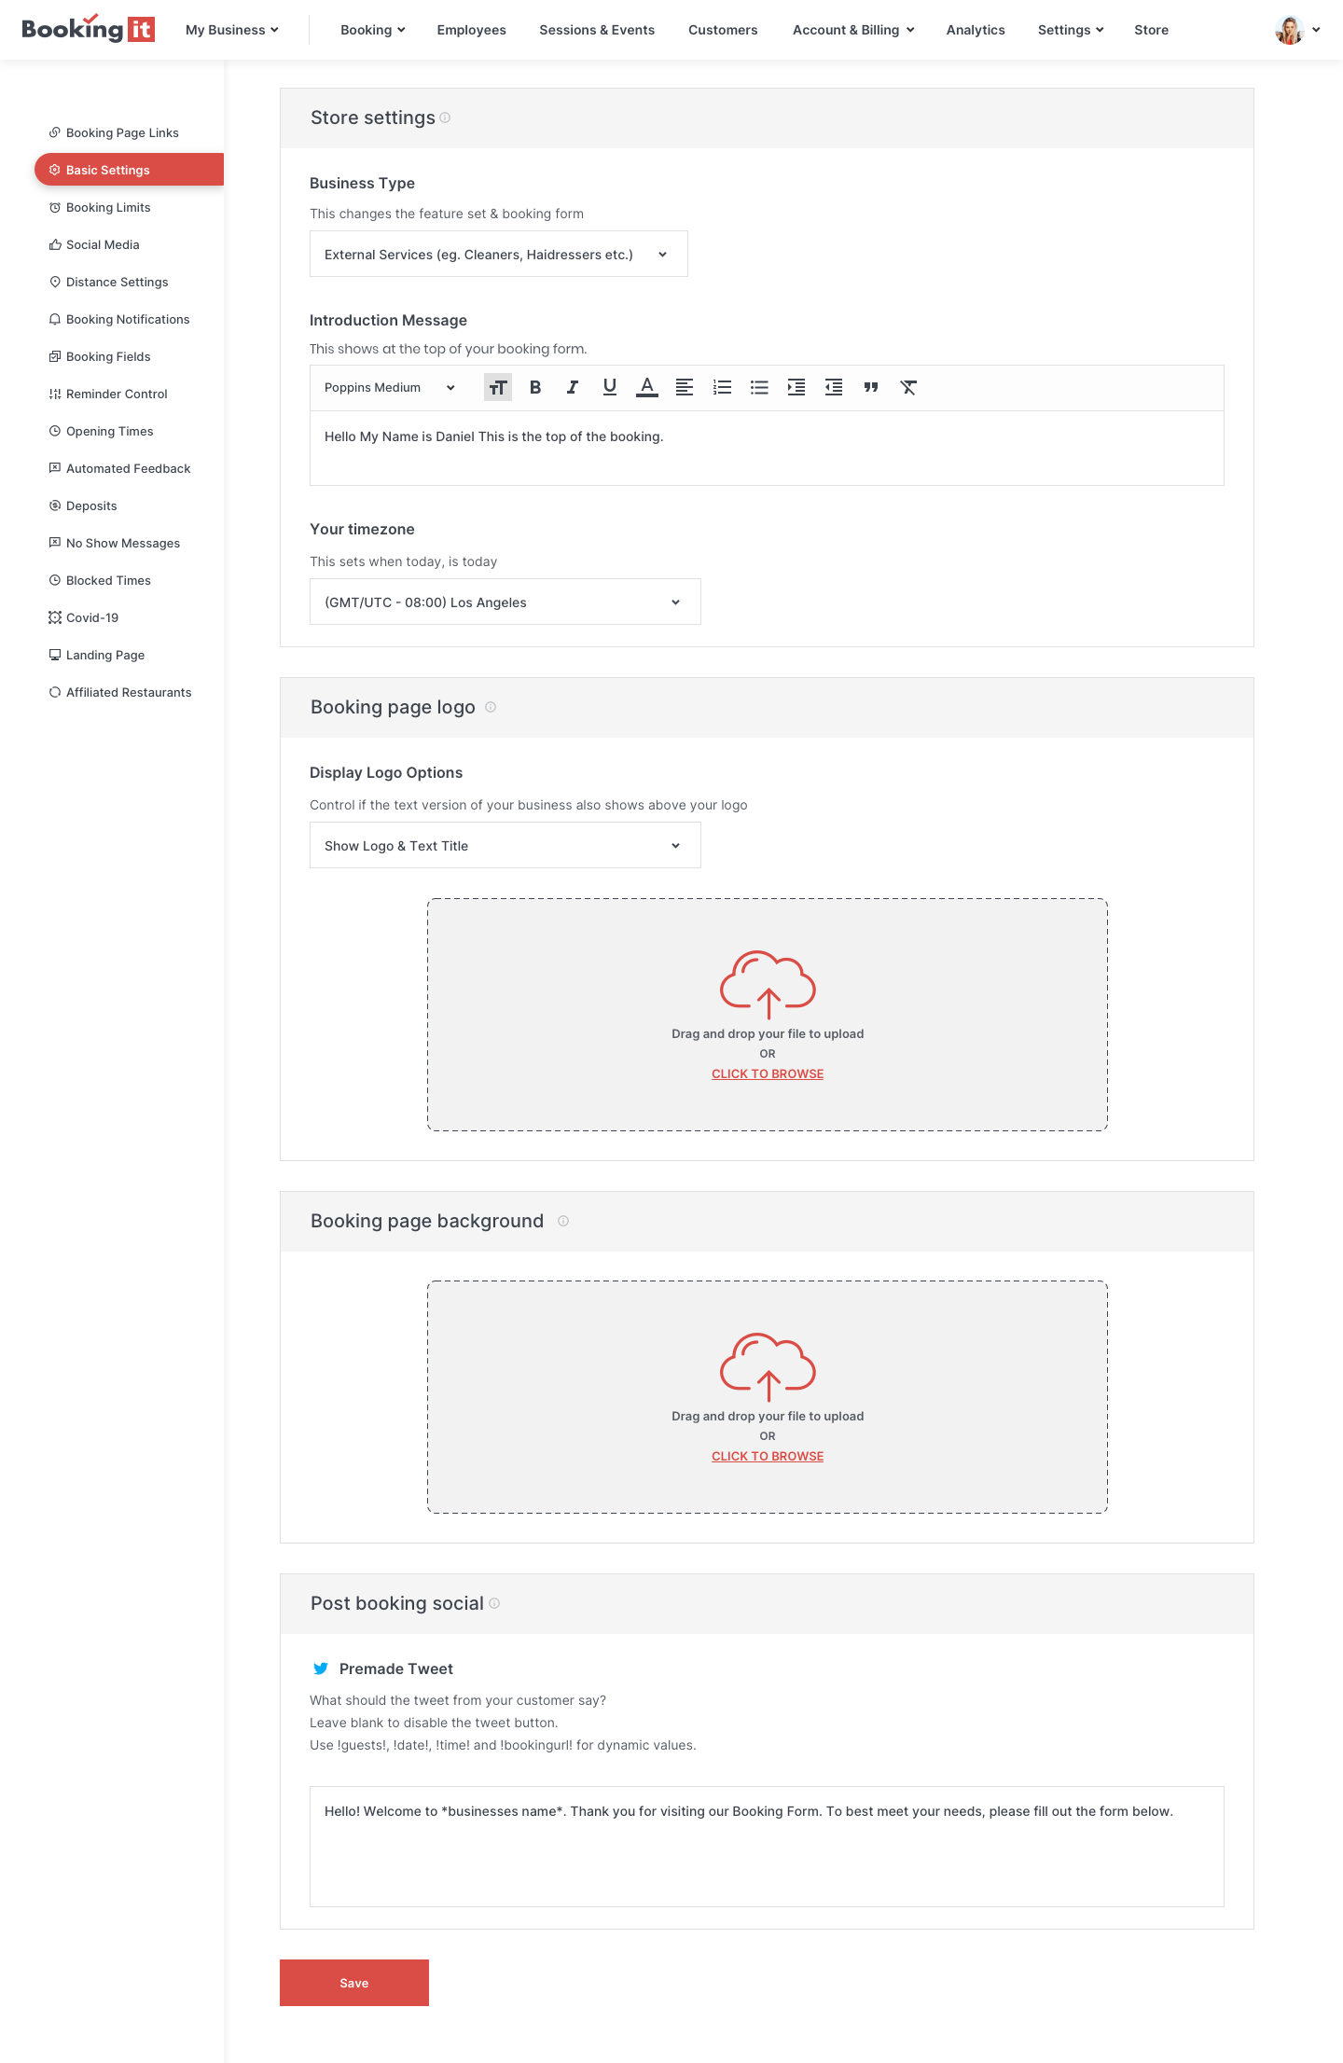Open the user avatar menu

1289,30
